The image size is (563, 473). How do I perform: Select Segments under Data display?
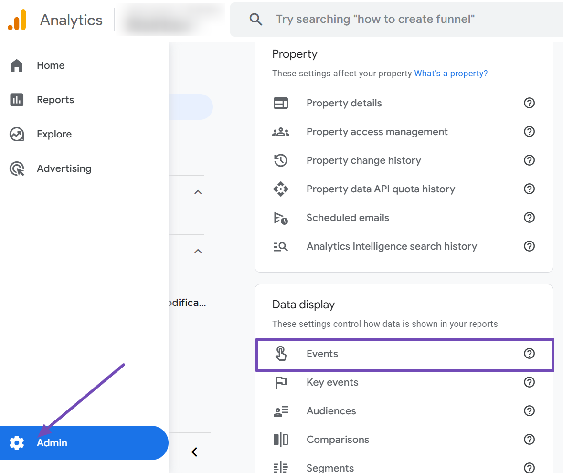click(x=330, y=467)
